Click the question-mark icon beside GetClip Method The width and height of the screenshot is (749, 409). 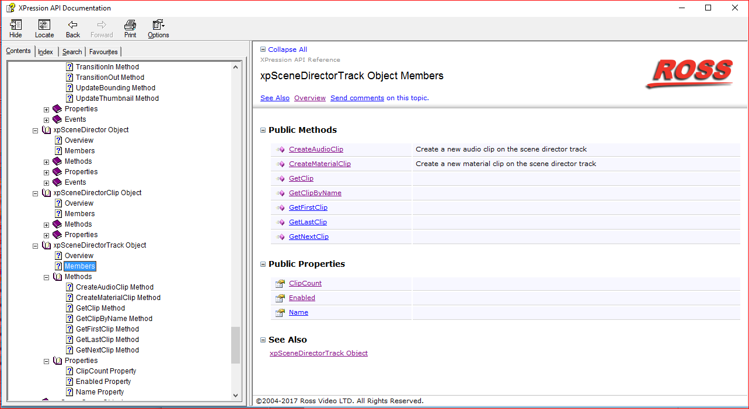tap(69, 308)
